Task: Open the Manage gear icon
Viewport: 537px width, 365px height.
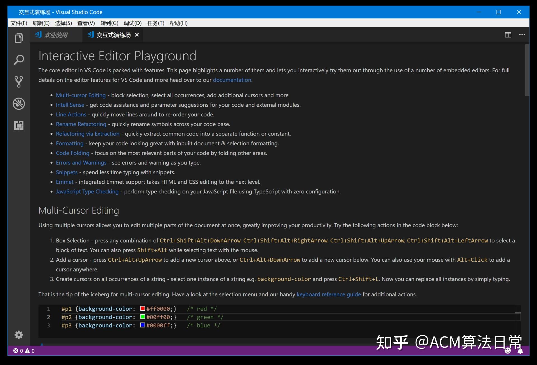Action: point(19,334)
